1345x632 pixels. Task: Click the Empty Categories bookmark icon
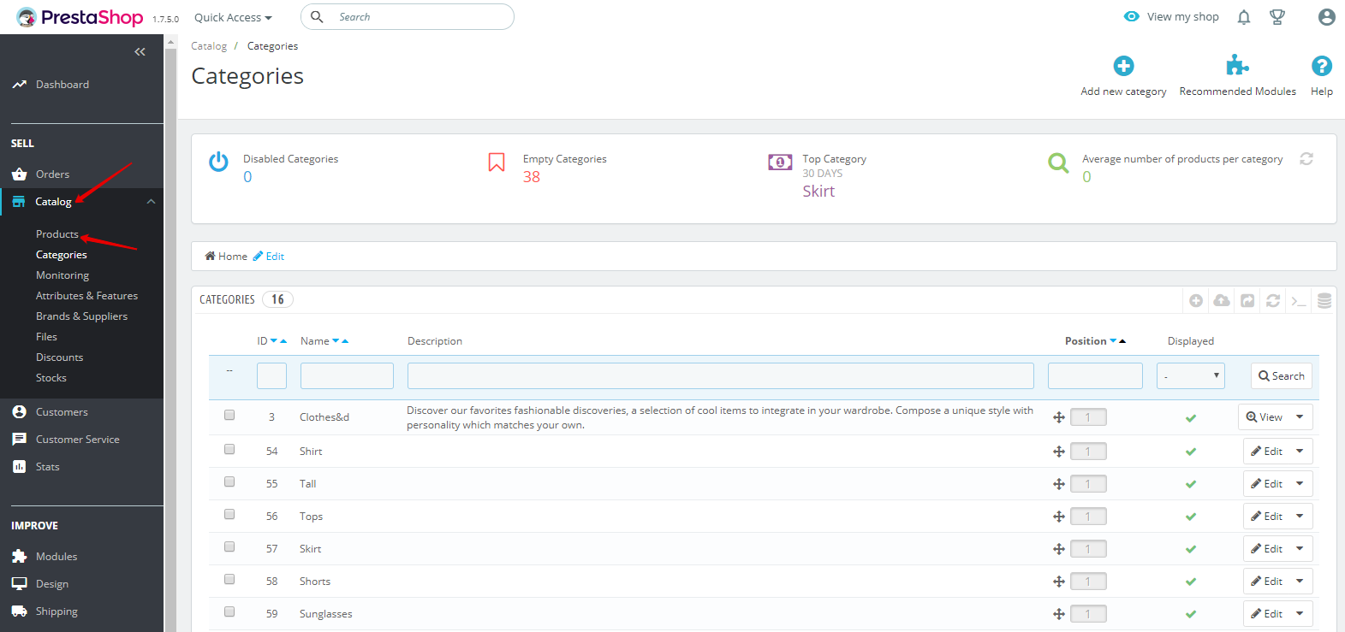tap(497, 162)
